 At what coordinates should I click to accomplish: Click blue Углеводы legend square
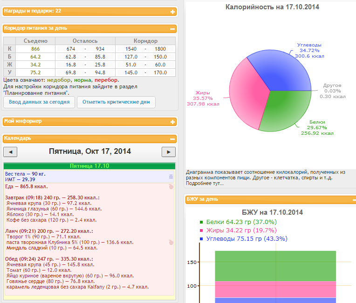point(201,239)
